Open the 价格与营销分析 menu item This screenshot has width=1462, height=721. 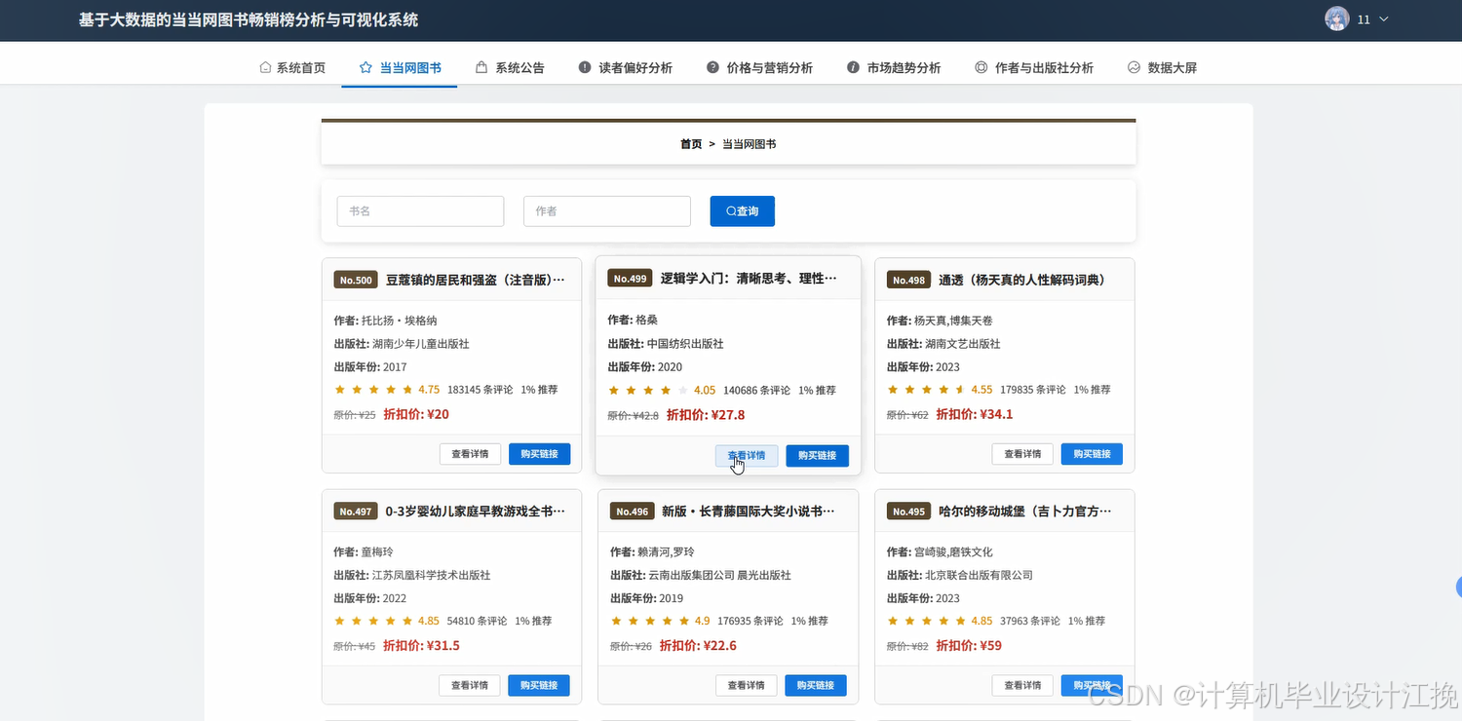pos(759,68)
